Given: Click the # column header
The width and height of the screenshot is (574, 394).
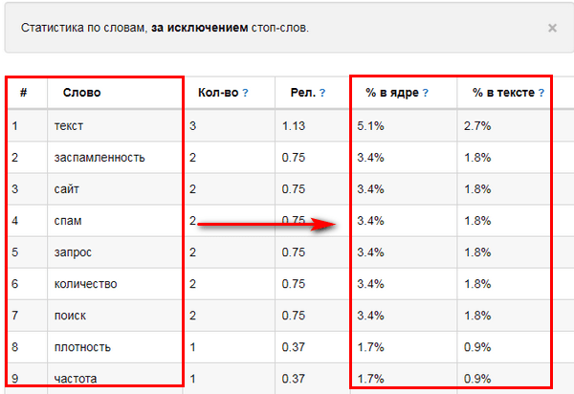Looking at the screenshot, I should (23, 93).
